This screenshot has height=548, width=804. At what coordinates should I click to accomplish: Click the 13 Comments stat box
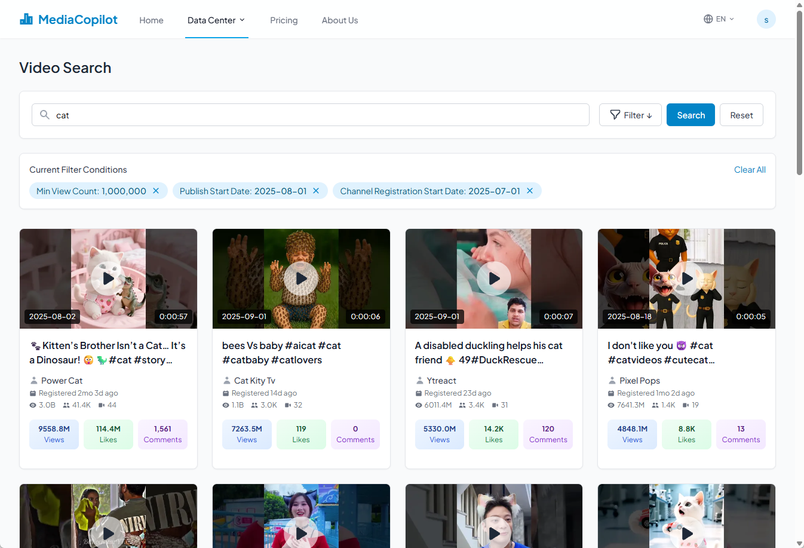point(741,434)
